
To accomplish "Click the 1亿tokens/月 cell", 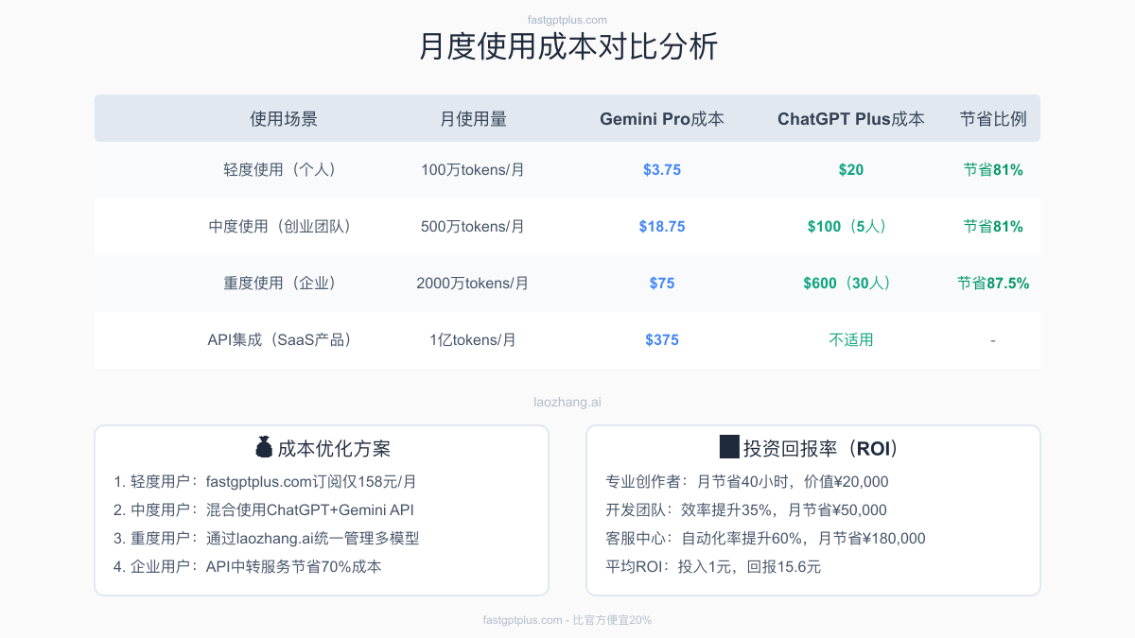I will click(473, 340).
